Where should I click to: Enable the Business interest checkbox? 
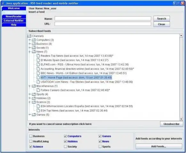pos(31,136)
